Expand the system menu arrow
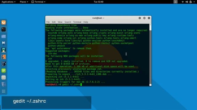Image resolution: width=197 pixels, height=110 pixels. point(194,2)
